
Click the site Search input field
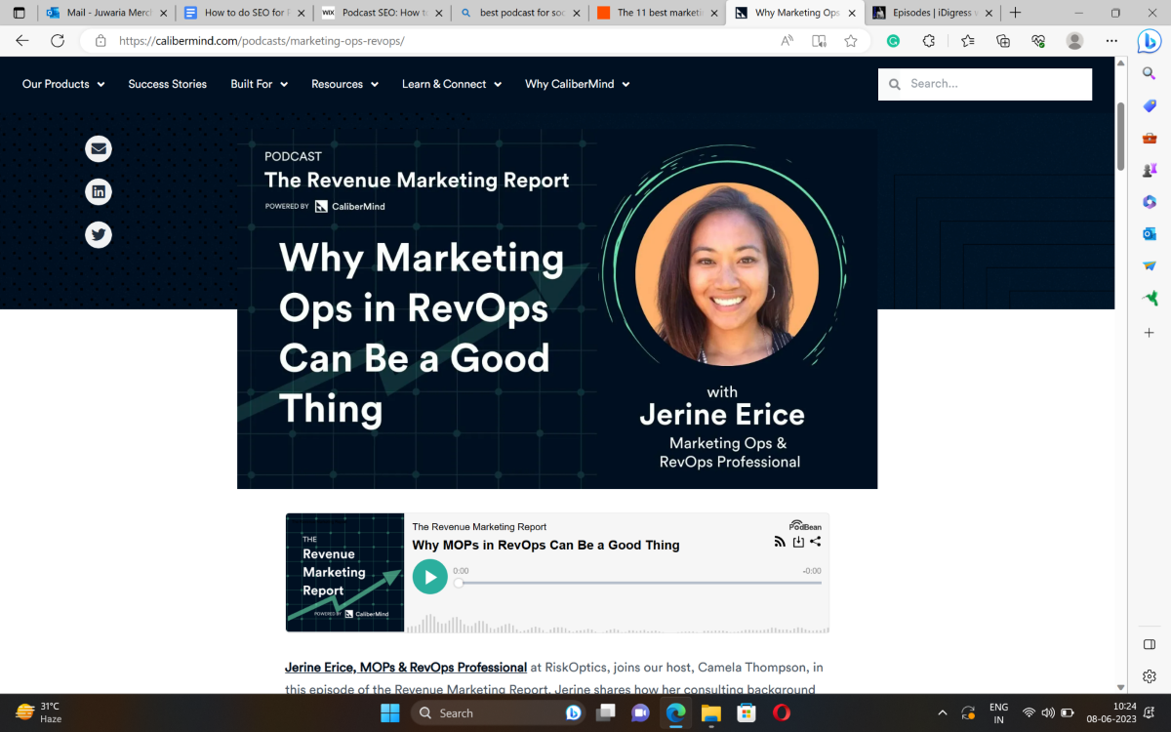pos(985,84)
